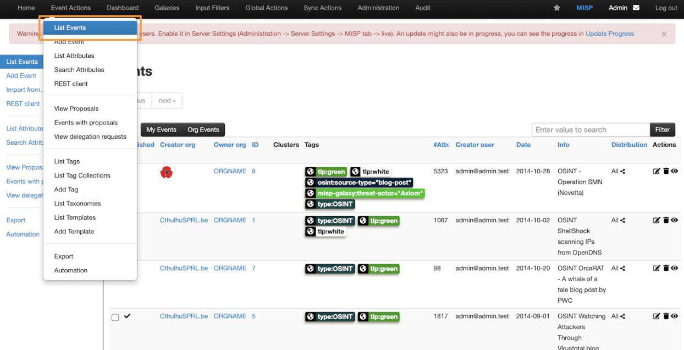Click the edit icon for event 5

pos(656,316)
